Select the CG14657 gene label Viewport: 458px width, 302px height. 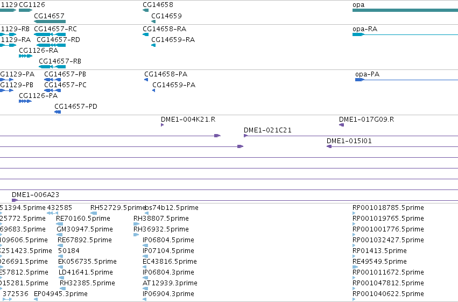(x=49, y=16)
